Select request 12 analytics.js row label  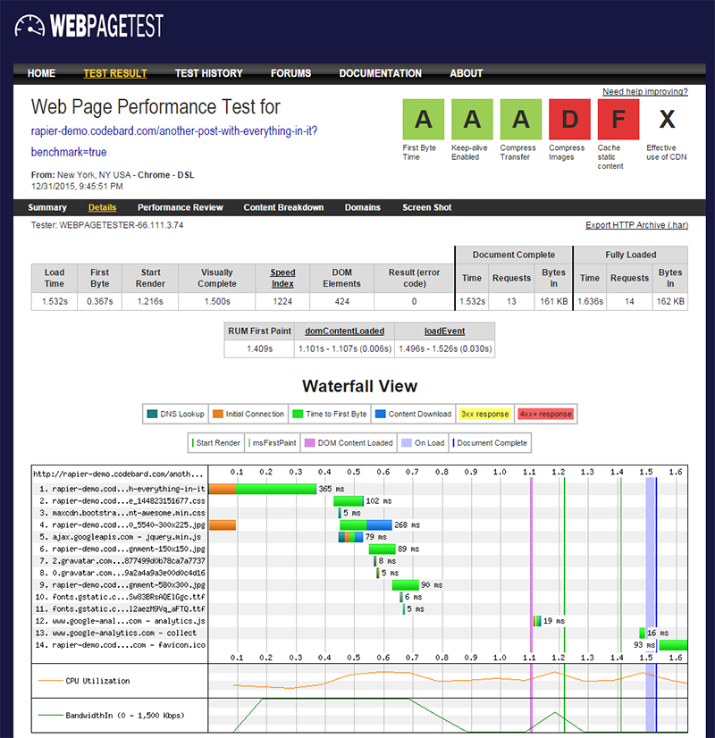point(121,621)
